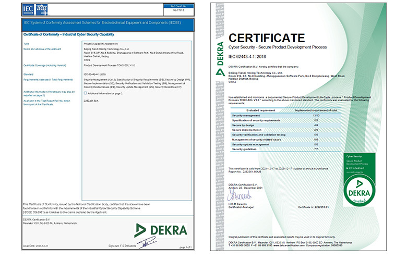Click the 'Ref. Cert. No.' blue header box
This screenshot has width=407, height=260.
click(178, 6)
